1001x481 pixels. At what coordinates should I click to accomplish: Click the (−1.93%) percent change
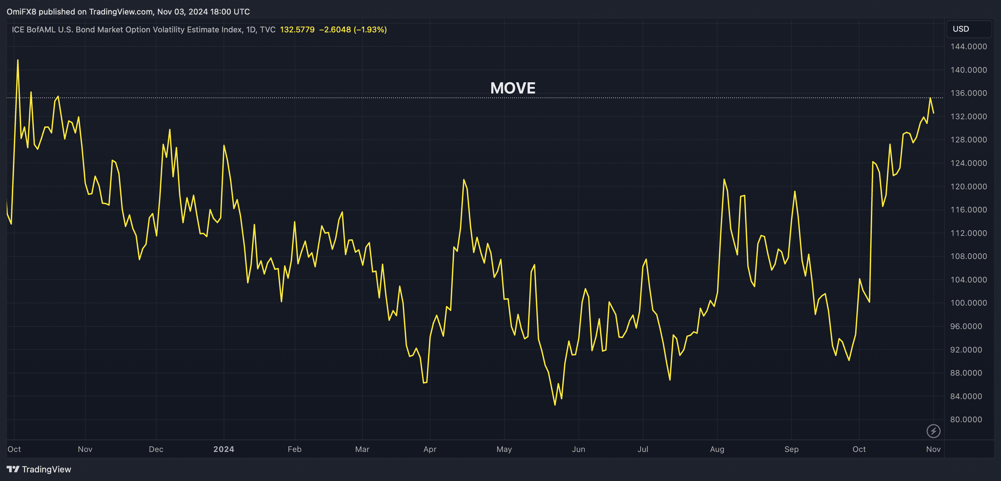[x=370, y=29]
